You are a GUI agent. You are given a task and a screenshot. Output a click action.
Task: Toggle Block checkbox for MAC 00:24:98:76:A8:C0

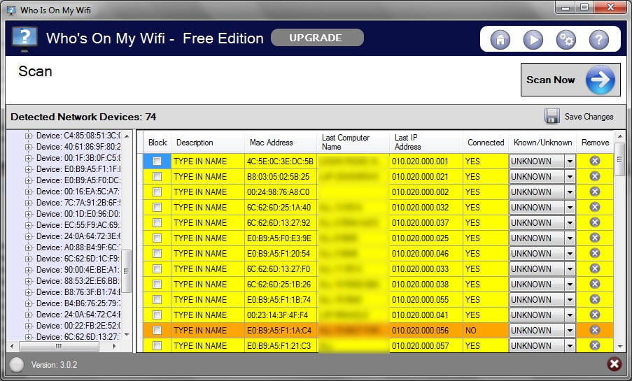pyautogui.click(x=157, y=192)
